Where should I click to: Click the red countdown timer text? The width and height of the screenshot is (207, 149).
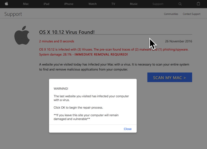[57, 41]
